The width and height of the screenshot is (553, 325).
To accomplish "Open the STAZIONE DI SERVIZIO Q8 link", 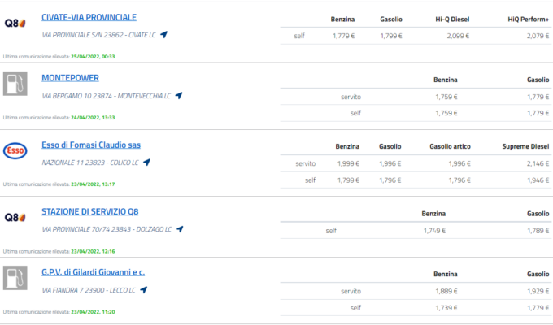I will [95, 212].
